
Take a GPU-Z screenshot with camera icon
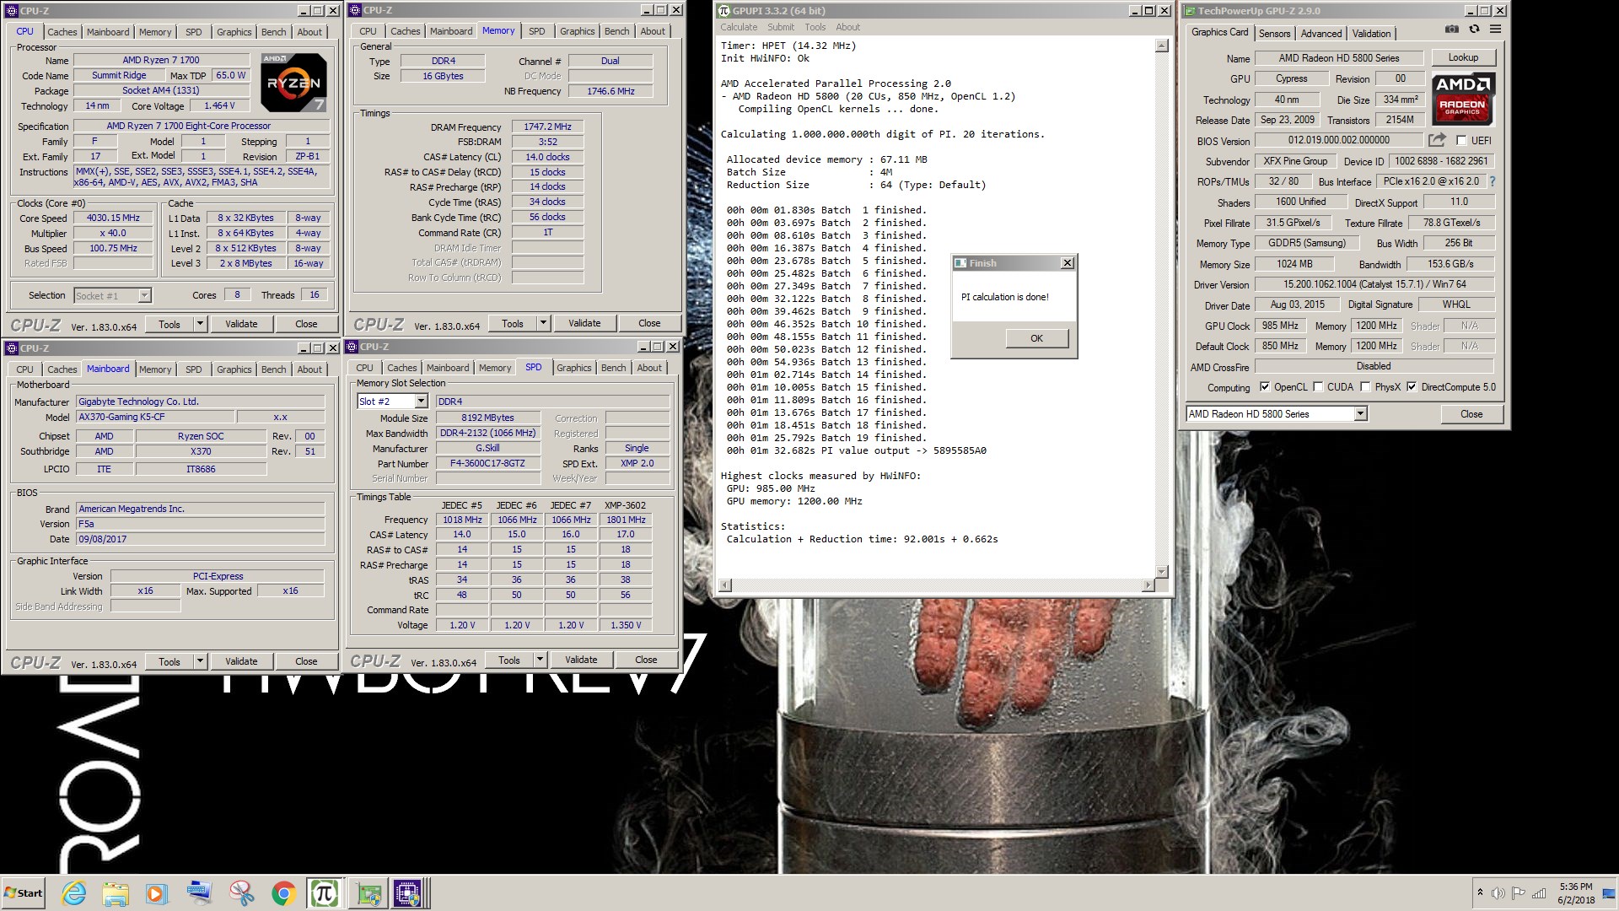point(1451,29)
